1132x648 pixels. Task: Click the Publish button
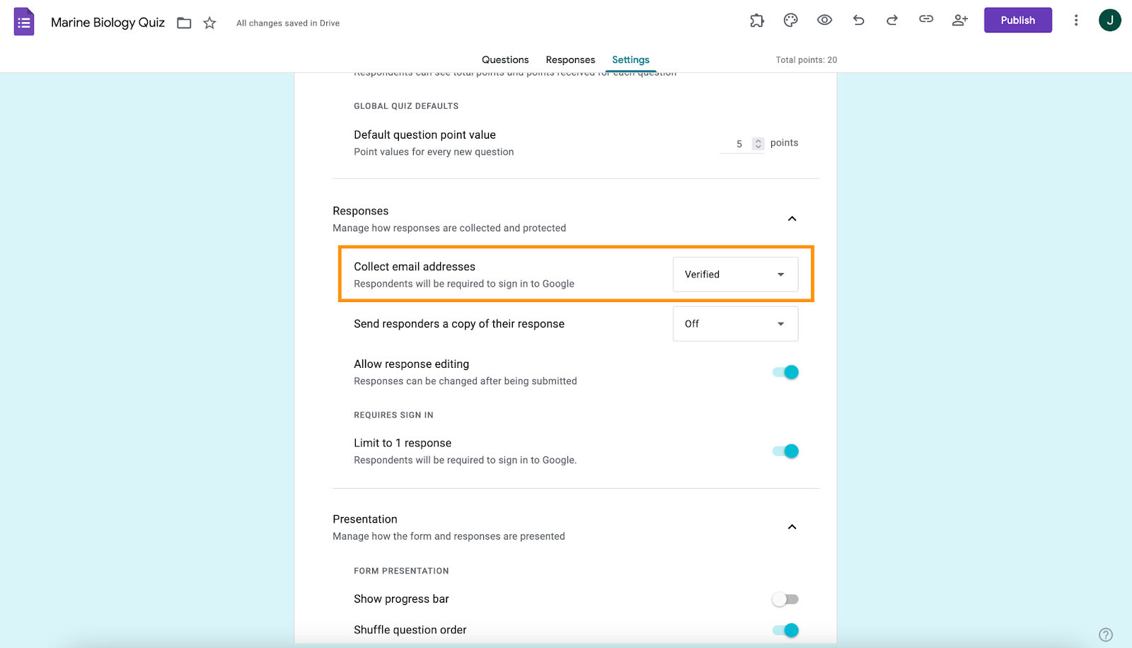[1017, 21]
